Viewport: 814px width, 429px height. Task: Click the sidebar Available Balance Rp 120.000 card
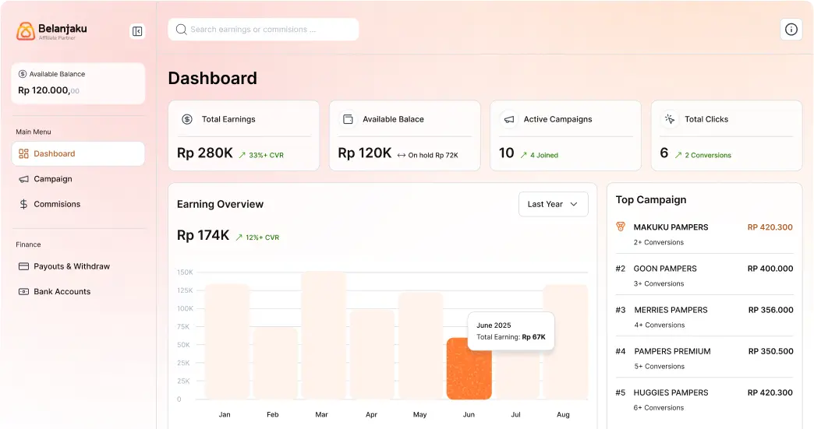click(78, 83)
